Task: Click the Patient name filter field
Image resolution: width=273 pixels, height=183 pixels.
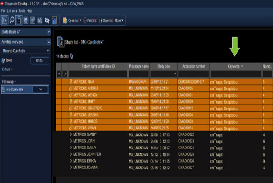Action: point(98,74)
